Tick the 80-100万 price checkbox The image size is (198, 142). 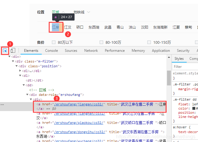pyautogui.click(x=101, y=42)
